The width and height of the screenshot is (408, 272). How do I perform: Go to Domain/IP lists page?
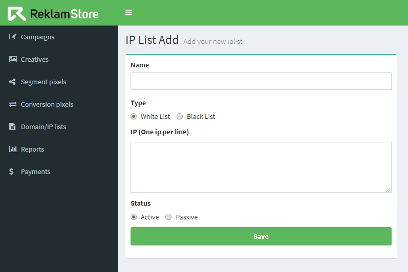pos(44,127)
